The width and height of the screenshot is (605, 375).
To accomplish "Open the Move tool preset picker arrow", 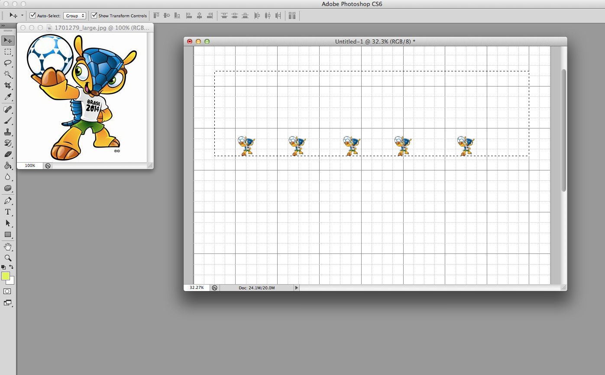I will 22,16.
